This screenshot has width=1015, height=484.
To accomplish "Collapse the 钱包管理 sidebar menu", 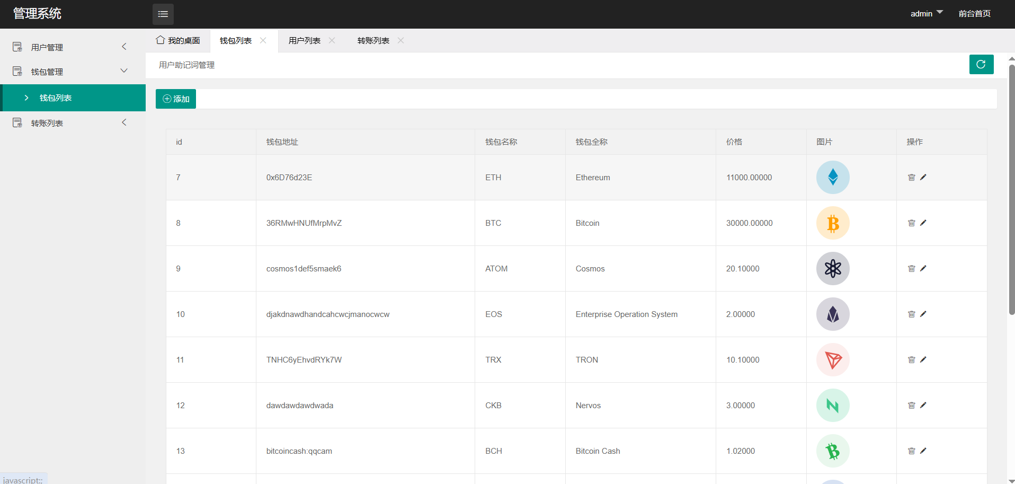I will tap(47, 72).
